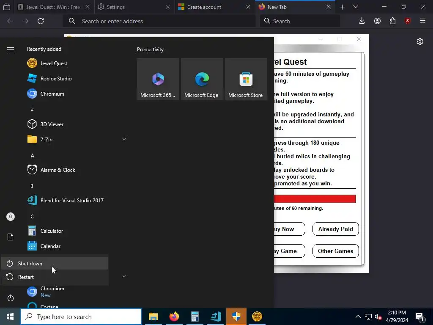The width and height of the screenshot is (433, 325).
Task: Open clock showing 2:10 PM
Action: [x=397, y=317]
